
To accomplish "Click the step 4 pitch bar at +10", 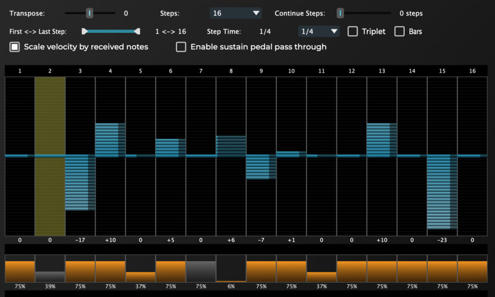I will point(107,140).
